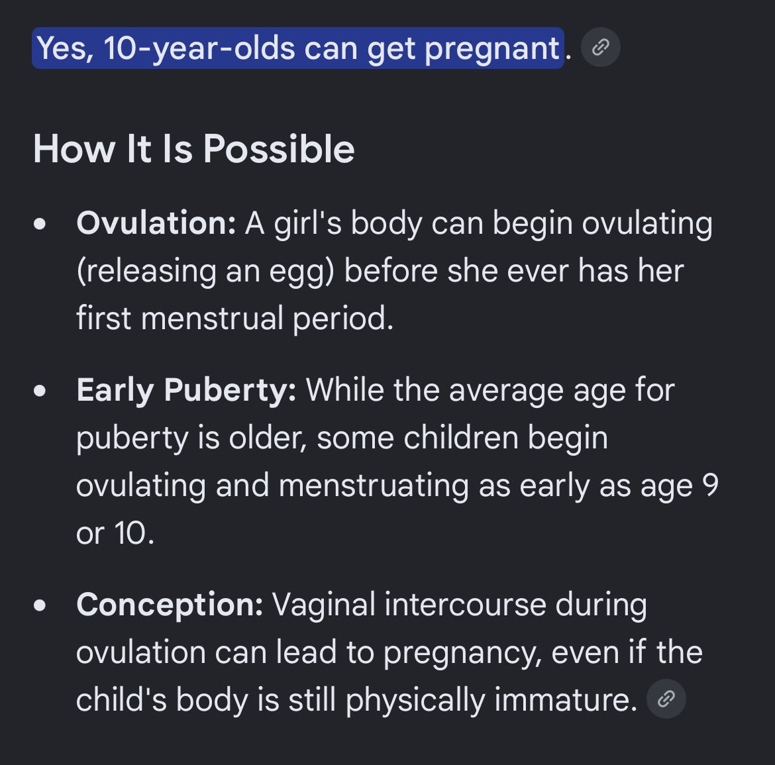775x765 pixels.
Task: Click the bold "Conception:" label
Action: tap(170, 605)
